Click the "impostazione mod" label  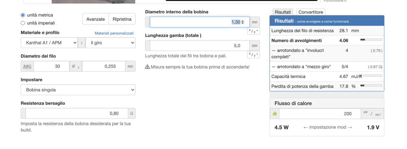pyautogui.click(x=328, y=127)
